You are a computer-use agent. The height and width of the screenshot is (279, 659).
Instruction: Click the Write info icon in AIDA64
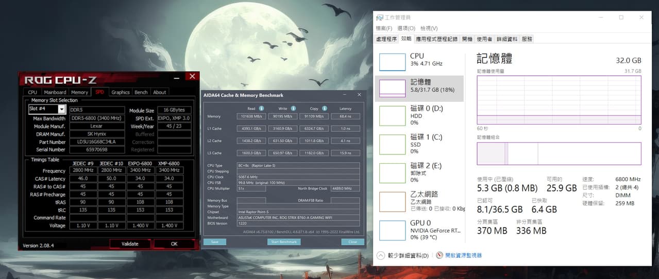[x=293, y=109]
